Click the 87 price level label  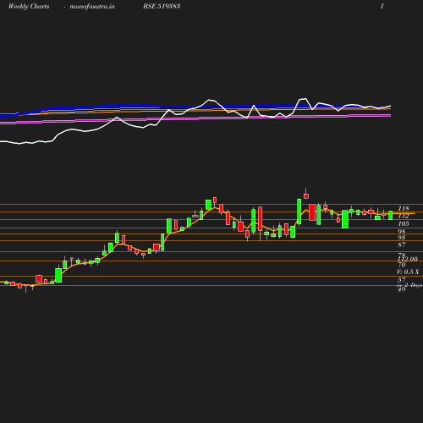(x=402, y=244)
